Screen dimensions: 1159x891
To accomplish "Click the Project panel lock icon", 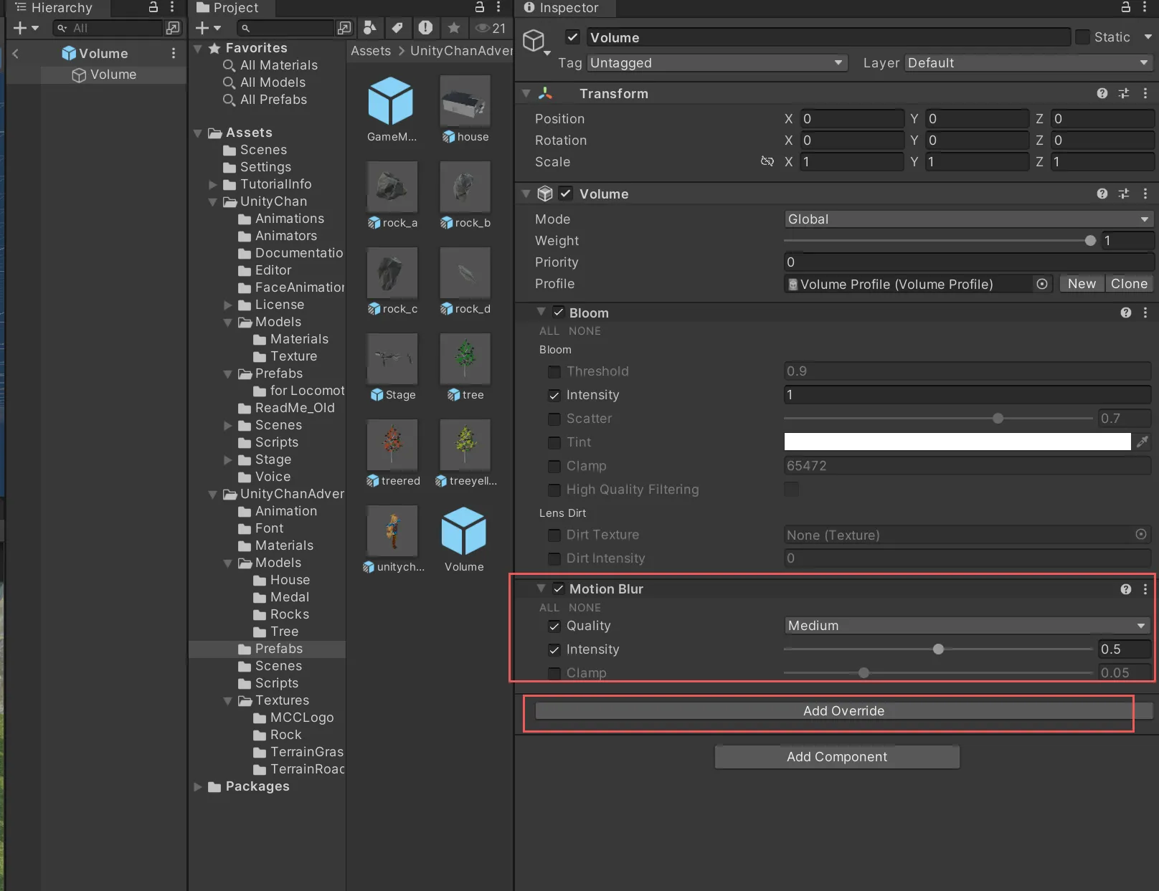I will [480, 7].
